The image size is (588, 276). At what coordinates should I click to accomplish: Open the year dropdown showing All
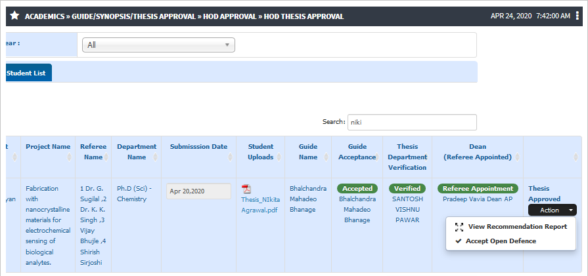158,45
